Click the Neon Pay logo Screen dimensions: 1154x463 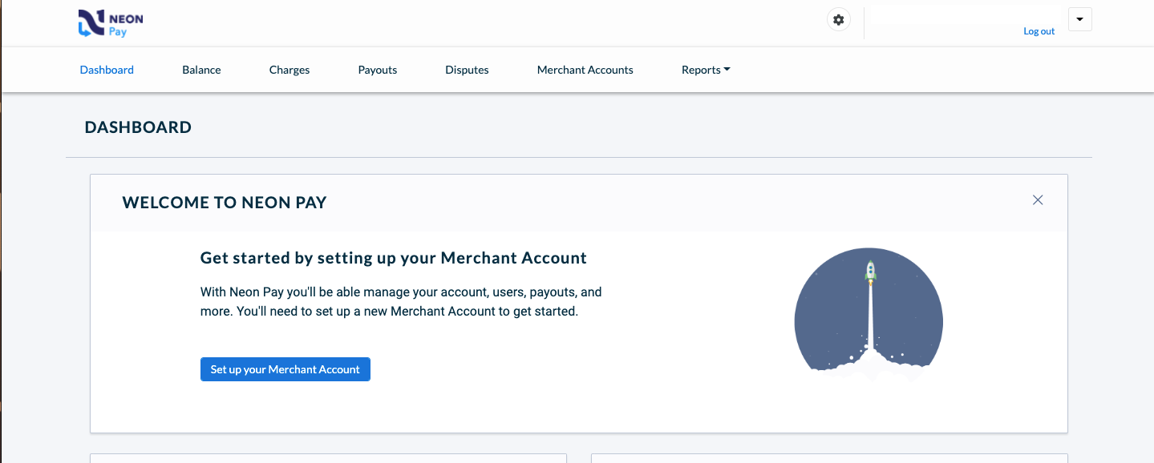pos(111,23)
